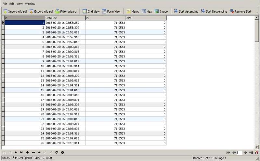This screenshot has height=161, width=260.
Task: Go to the next page arrow
Action: coord(245,153)
